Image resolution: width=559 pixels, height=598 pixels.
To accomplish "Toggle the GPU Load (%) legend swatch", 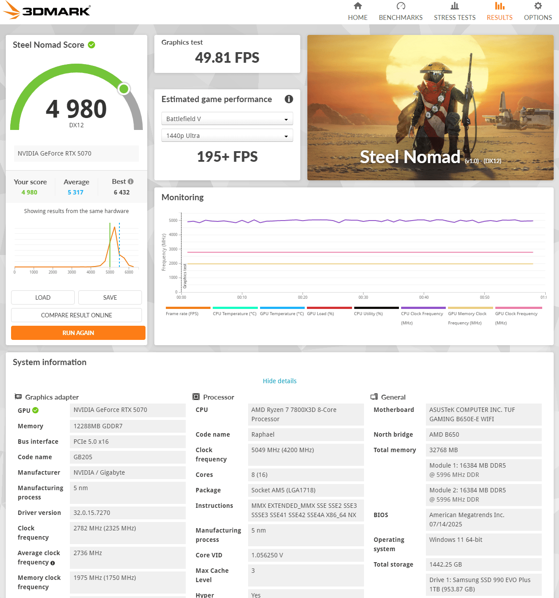I will (329, 308).
